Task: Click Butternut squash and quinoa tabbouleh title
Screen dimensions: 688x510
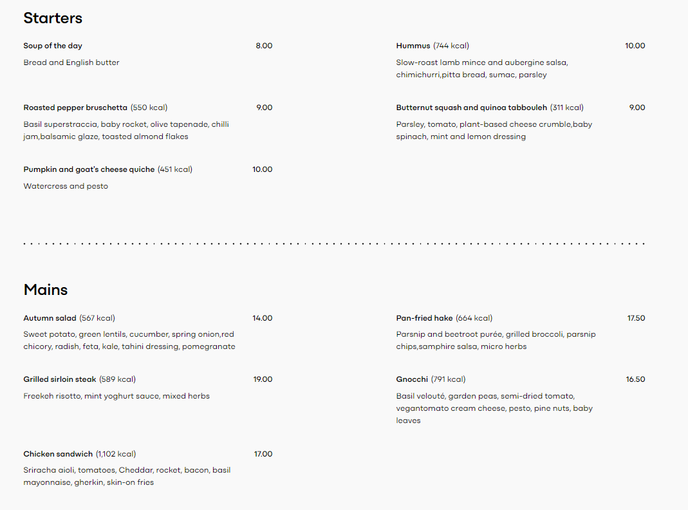Action: tap(472, 108)
